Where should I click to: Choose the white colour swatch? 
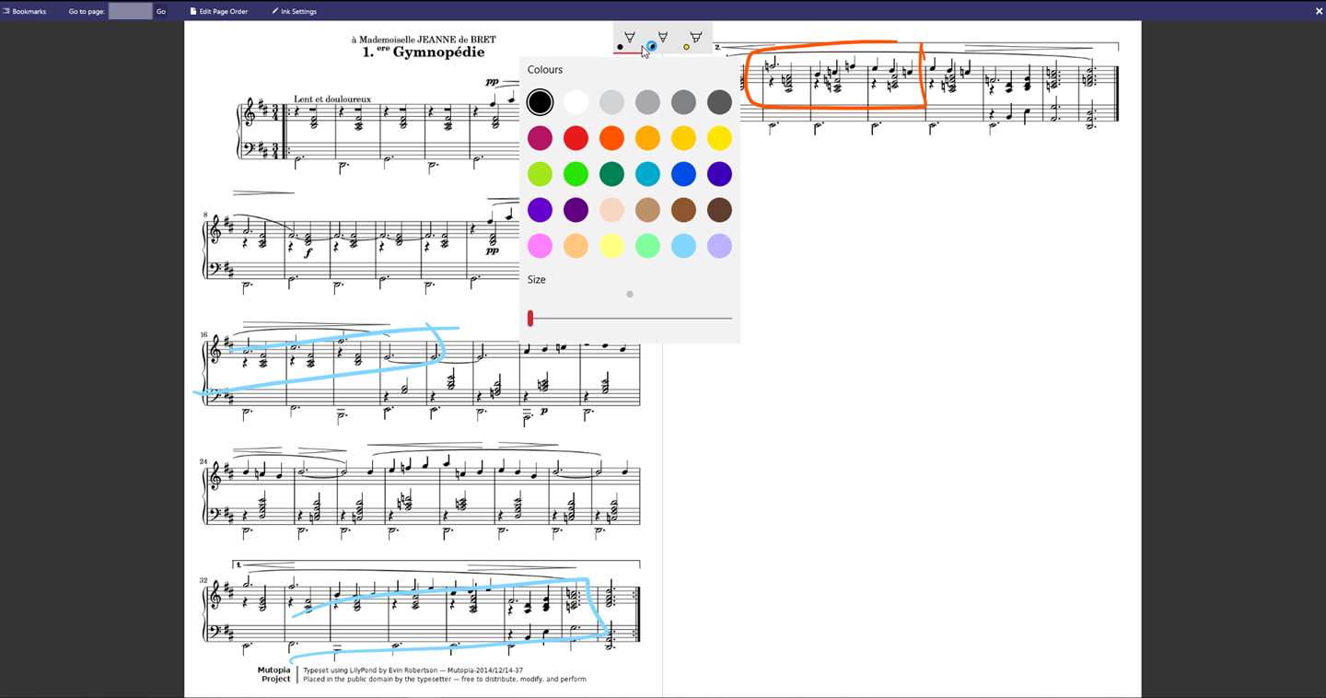pyautogui.click(x=576, y=102)
